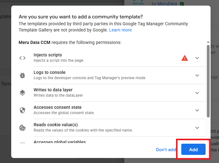
Task: Click the Reads cookie value(s) cookie icon
Action: (x=22, y=128)
